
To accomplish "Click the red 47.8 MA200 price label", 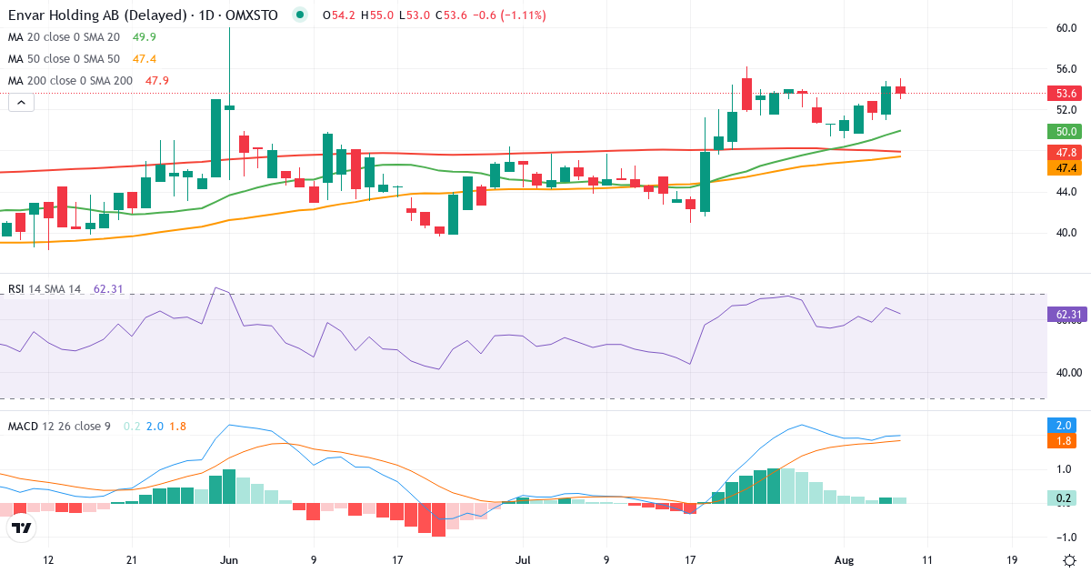I will 1063,152.
